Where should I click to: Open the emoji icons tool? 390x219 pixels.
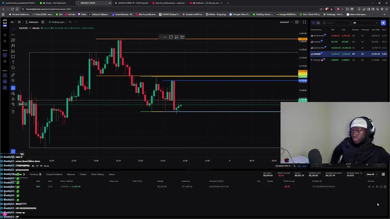[13, 68]
